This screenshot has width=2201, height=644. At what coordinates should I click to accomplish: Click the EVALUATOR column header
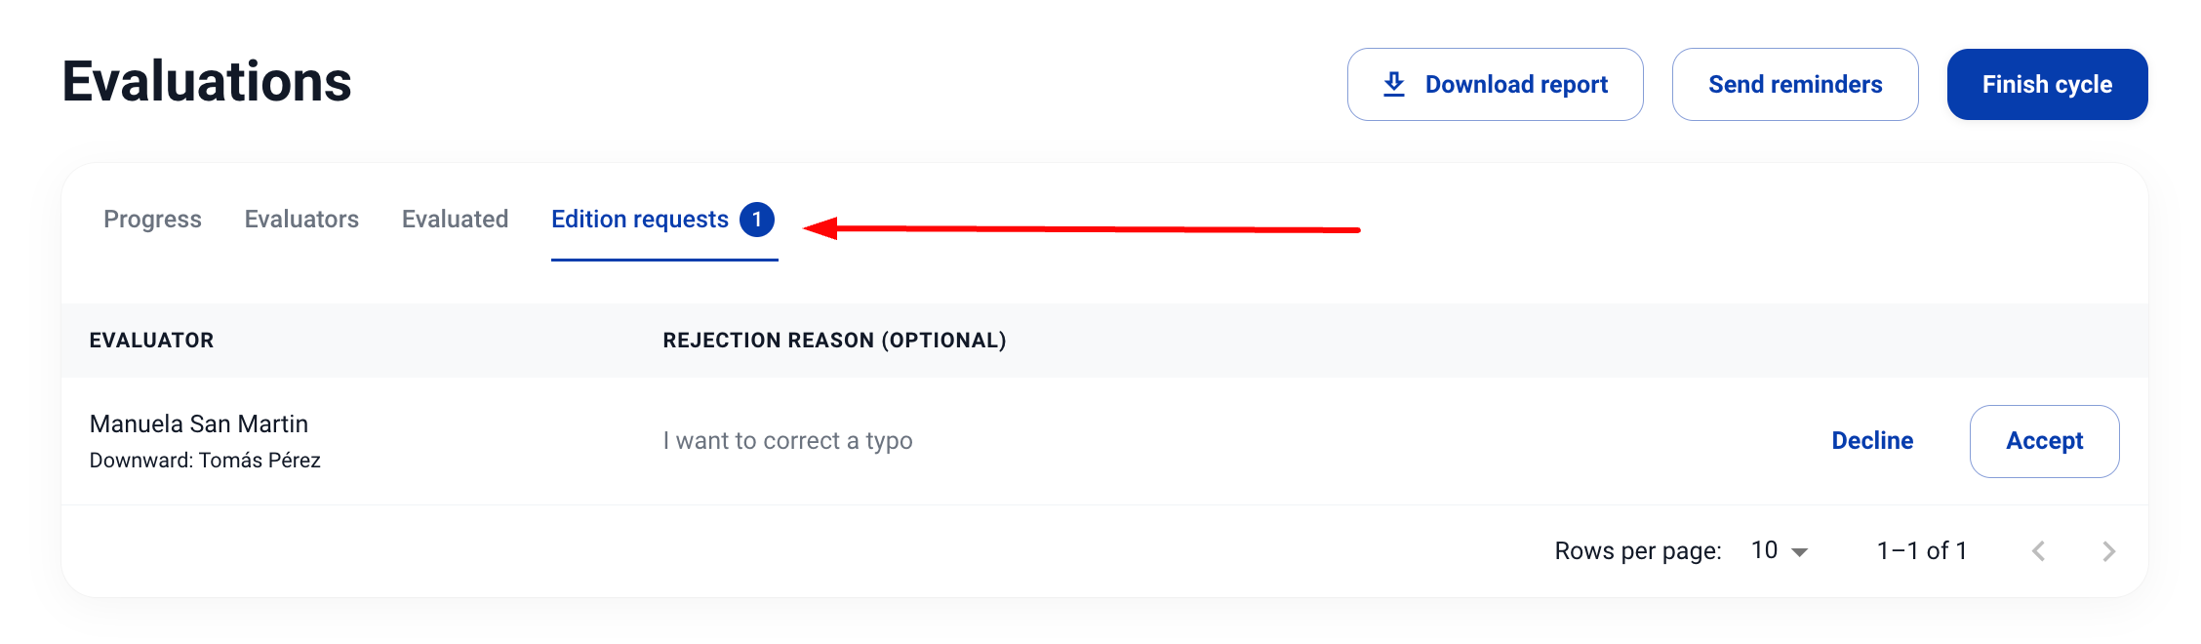point(151,341)
